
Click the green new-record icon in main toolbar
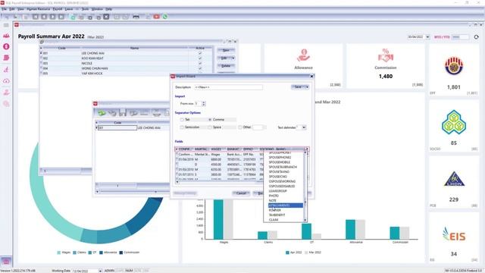tap(73, 17)
